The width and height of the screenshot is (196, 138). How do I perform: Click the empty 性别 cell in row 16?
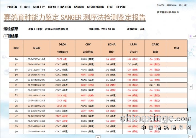[x=176, y=59]
